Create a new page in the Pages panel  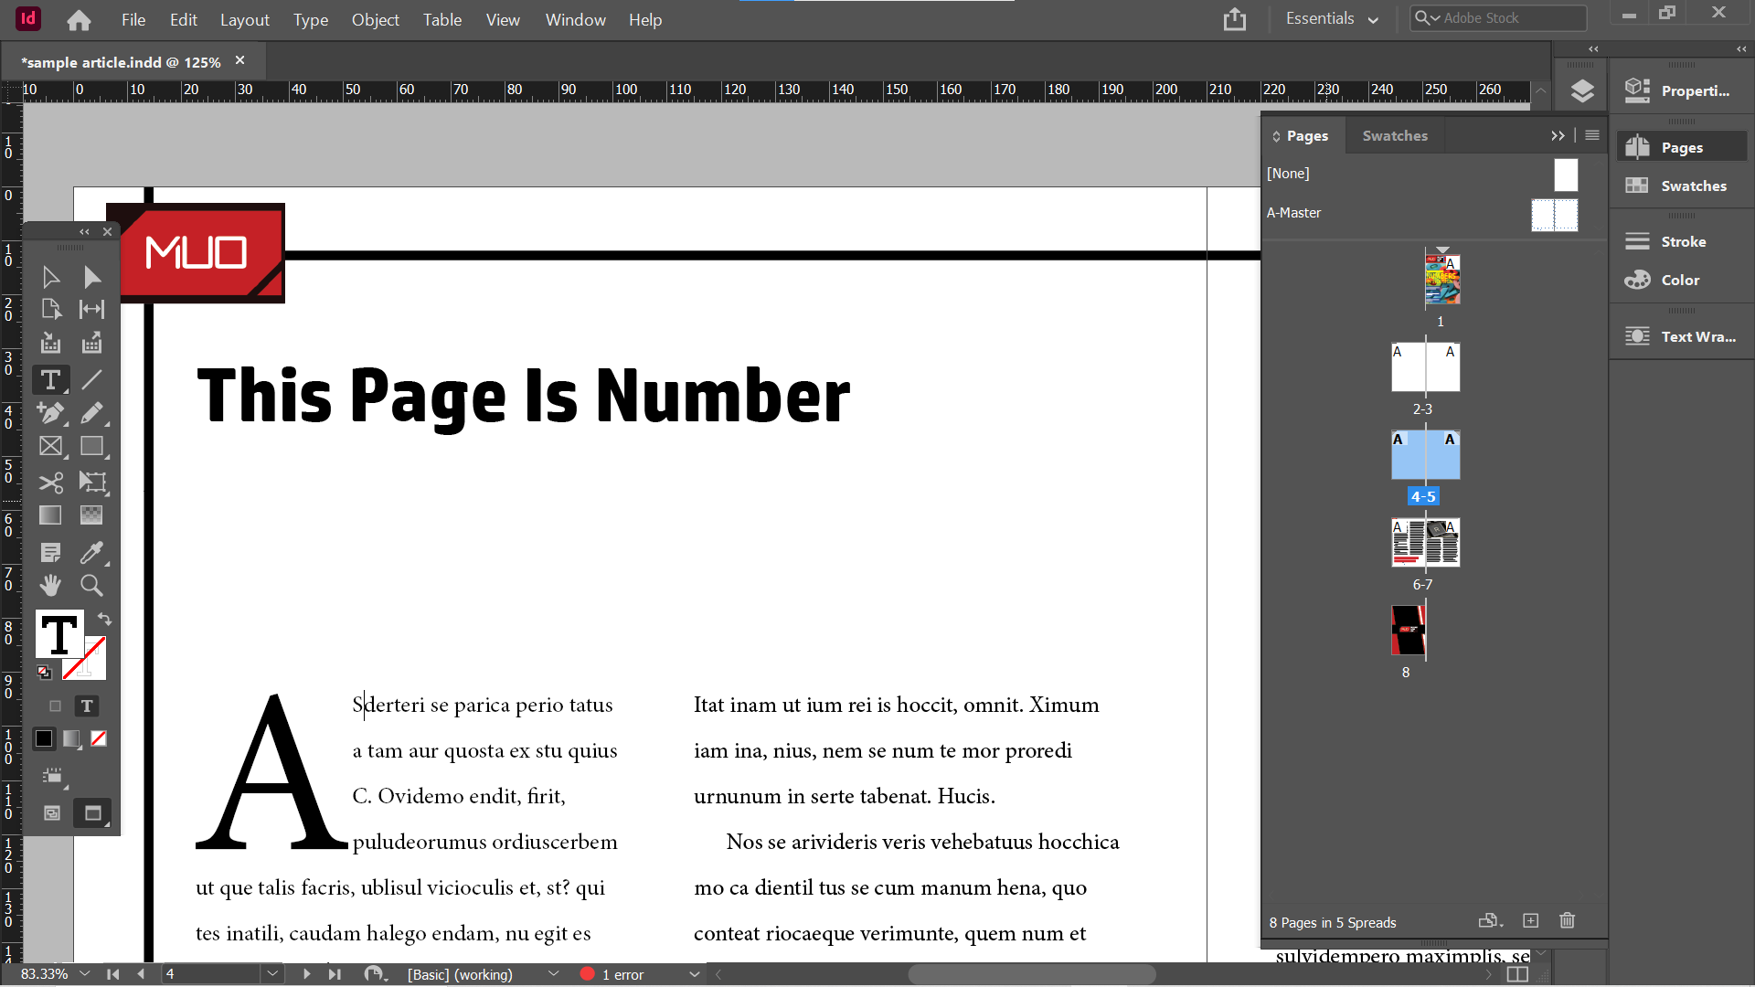pyautogui.click(x=1531, y=921)
